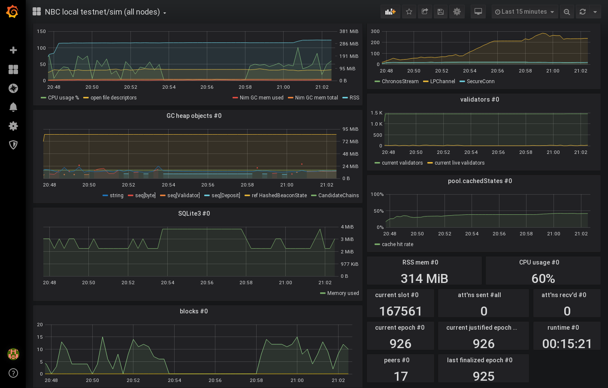Open last finalized epoch #0 panel title
Viewport: 608px width, 388px height.
coord(480,360)
